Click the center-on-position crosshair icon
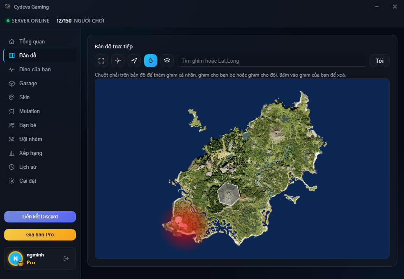Viewport: 404px width, 279px height. click(x=118, y=61)
